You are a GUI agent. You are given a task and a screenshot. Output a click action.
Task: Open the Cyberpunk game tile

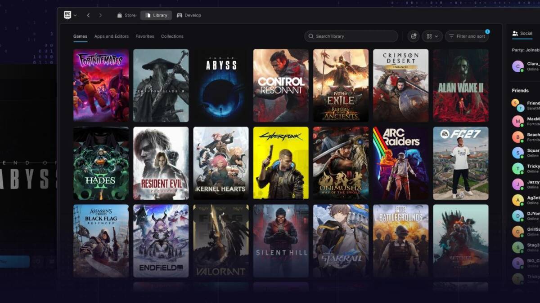click(281, 163)
